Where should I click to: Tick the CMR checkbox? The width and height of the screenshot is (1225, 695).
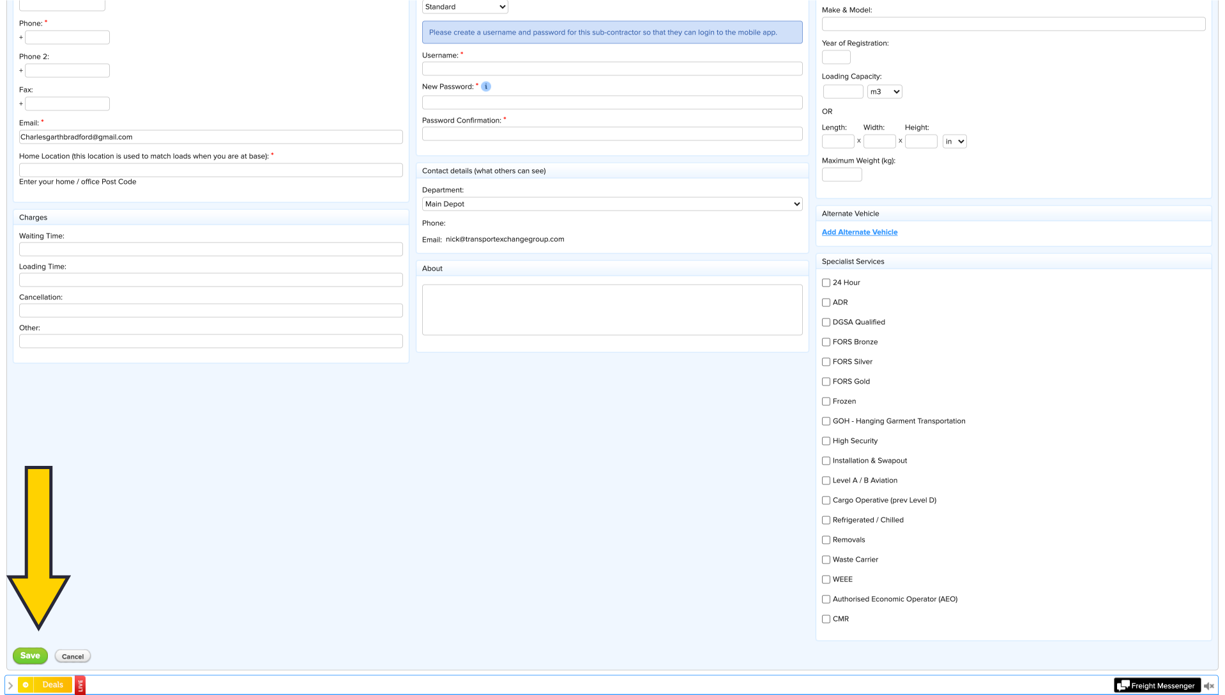826,619
